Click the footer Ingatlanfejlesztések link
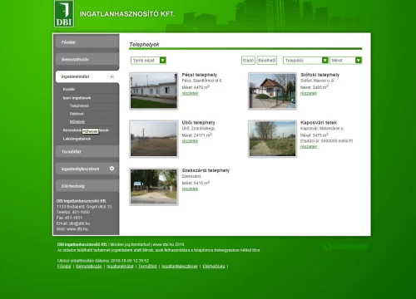Screen dimensions: 416x299 [x=180, y=267]
